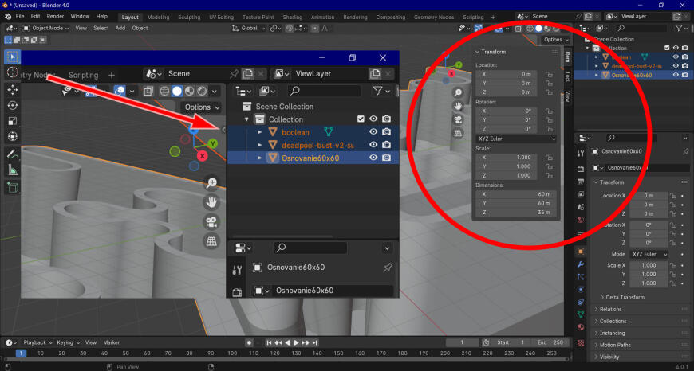Select the Select Box tool in left toolbar

[13, 57]
